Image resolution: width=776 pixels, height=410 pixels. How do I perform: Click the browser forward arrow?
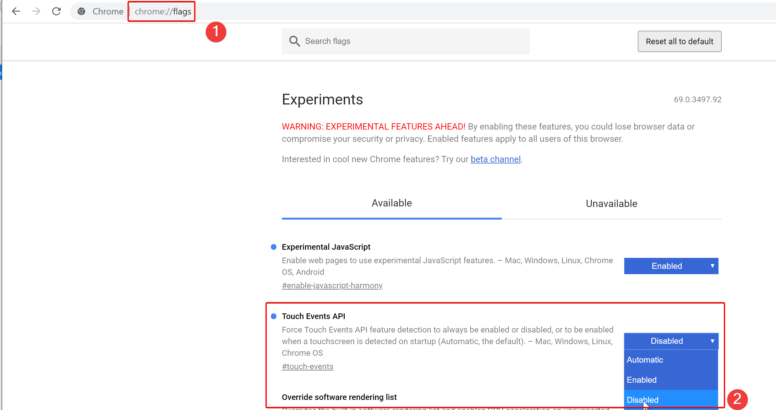pyautogui.click(x=36, y=12)
